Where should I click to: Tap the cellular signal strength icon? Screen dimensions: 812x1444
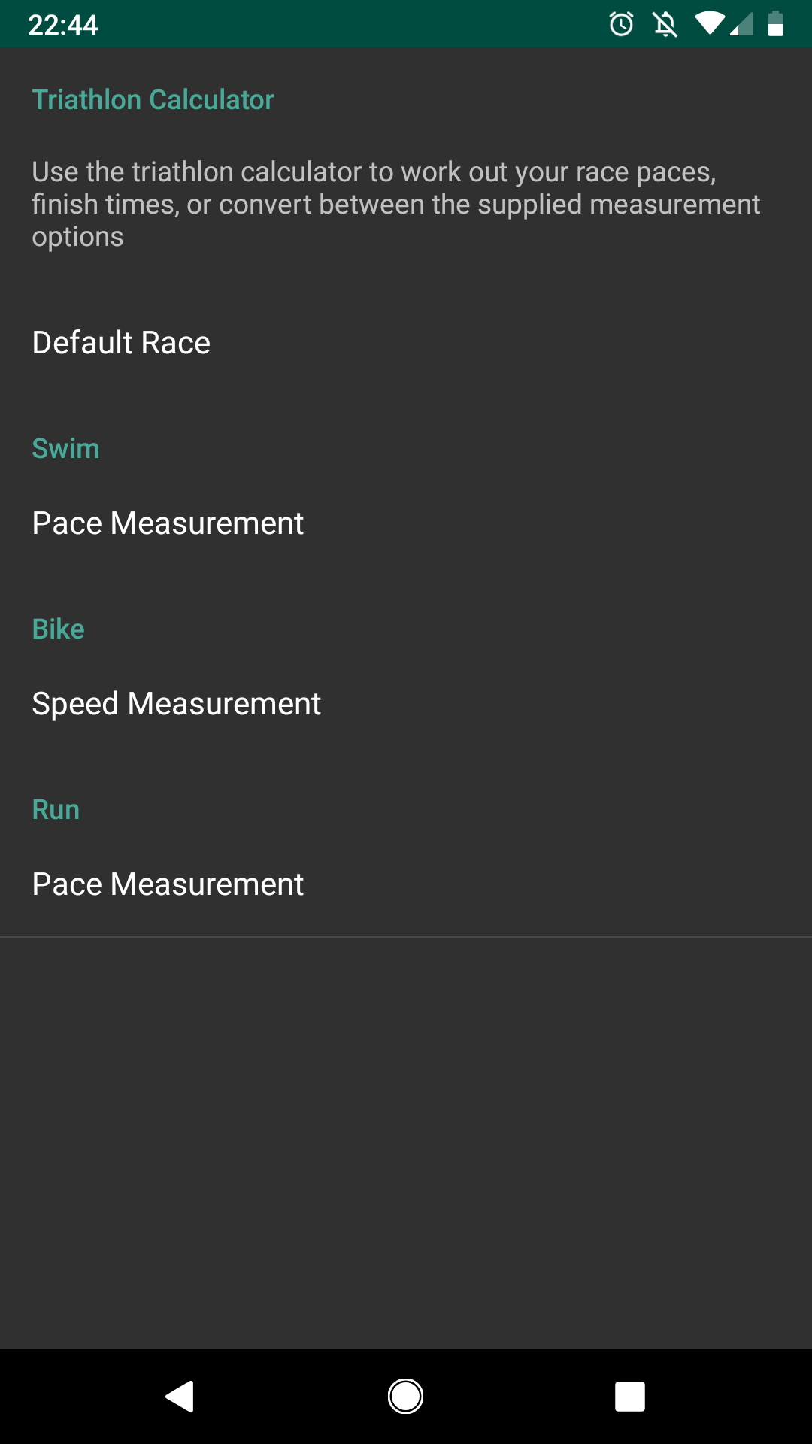[741, 24]
